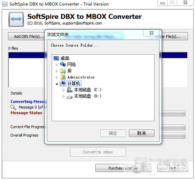The image size is (195, 180).
Task: Close the 浏览文件夹 browse folder dialog
Action: point(151,33)
